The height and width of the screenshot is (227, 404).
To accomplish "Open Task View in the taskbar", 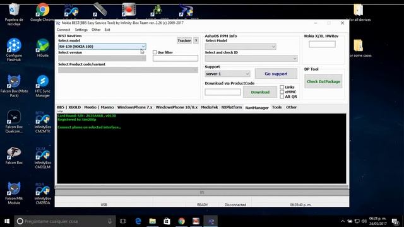I will click(x=123, y=221).
